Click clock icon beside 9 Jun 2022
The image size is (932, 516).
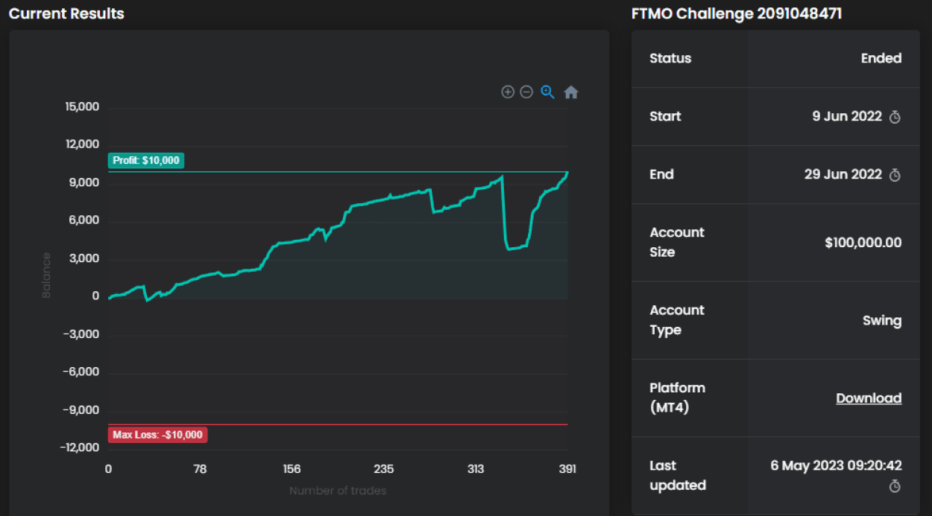[895, 117]
